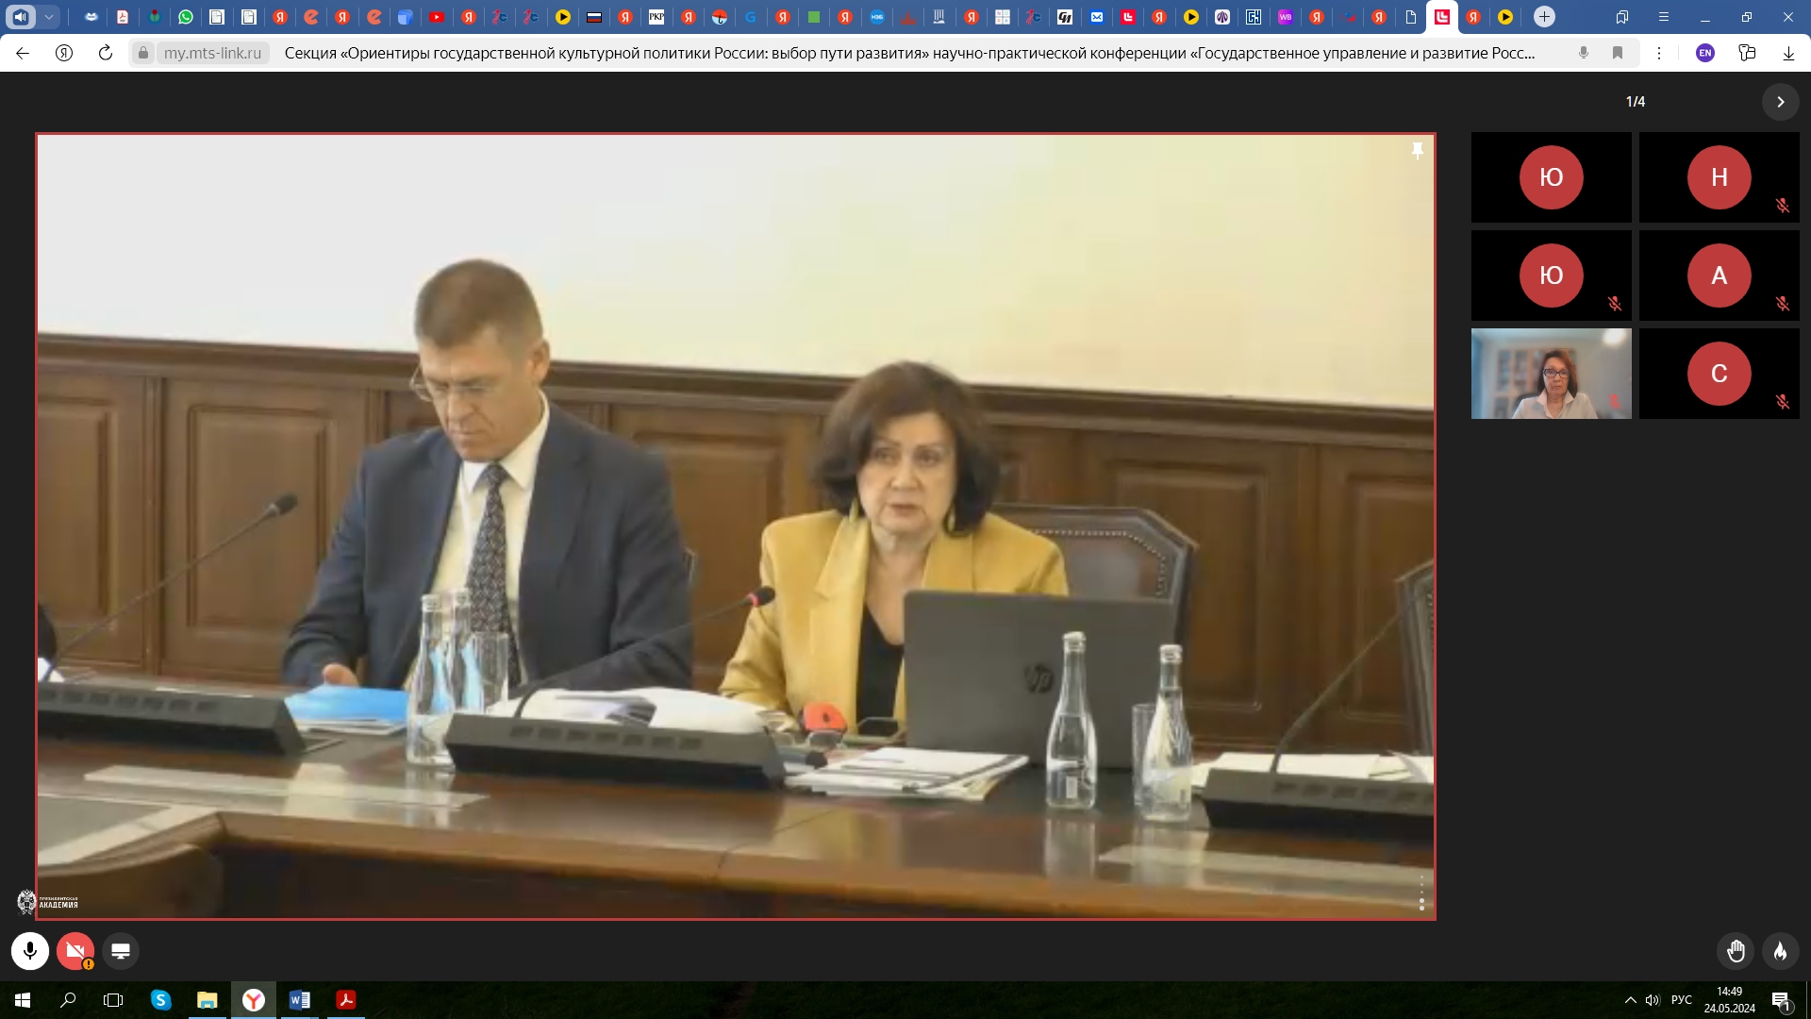Open a new browser tab
Viewport: 1811px width, 1019px height.
(x=1544, y=17)
